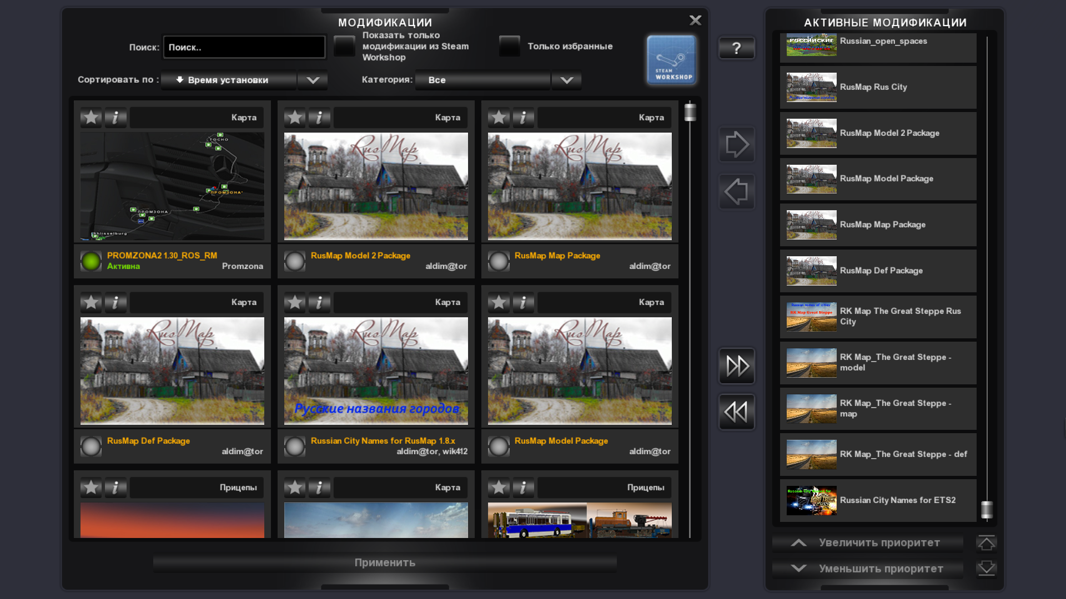
Task: Select RusMap Map Package in active list
Action: point(878,225)
